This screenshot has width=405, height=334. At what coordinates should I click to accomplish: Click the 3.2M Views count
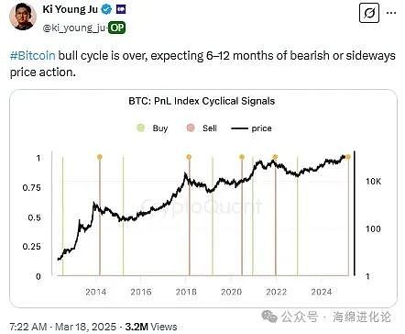151,327
